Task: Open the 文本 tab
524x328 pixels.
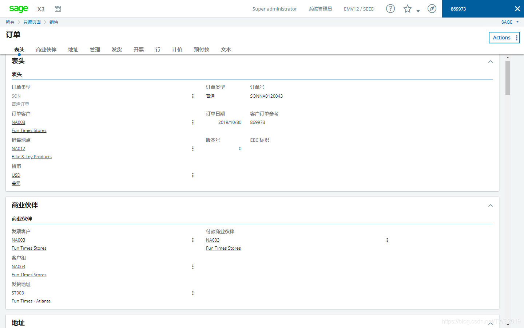Action: [226, 50]
